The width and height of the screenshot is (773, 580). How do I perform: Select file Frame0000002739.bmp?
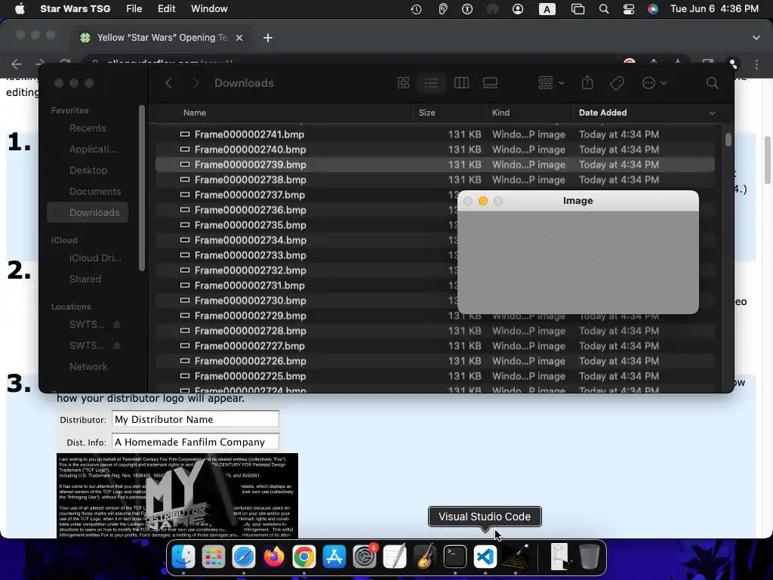click(x=435, y=164)
